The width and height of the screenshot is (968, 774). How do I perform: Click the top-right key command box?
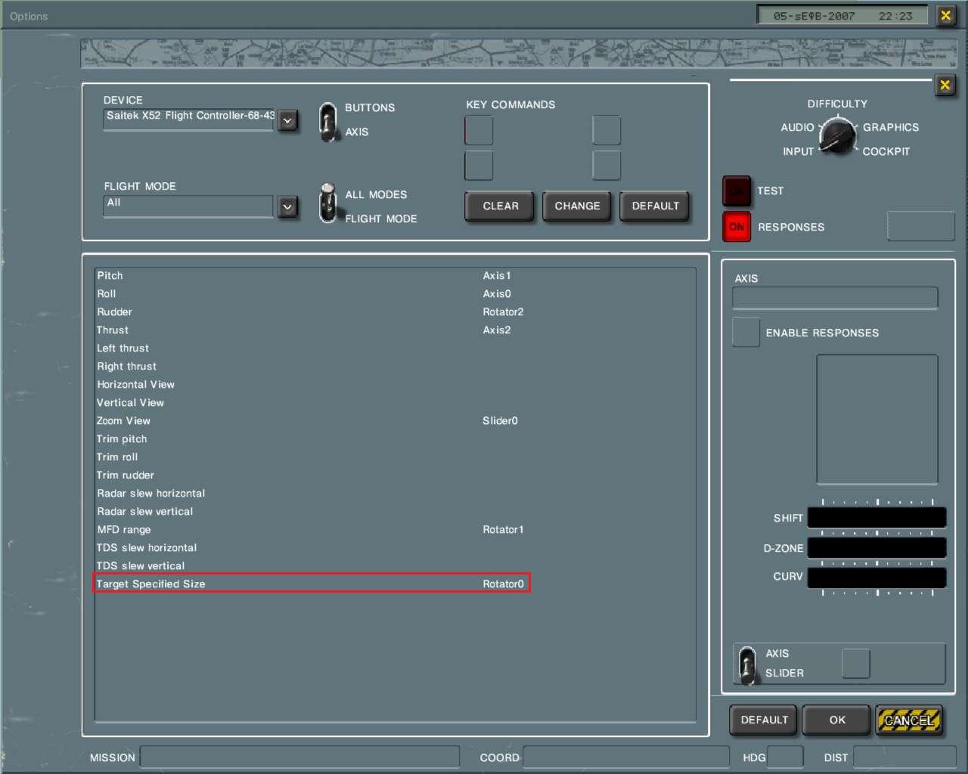pyautogui.click(x=607, y=130)
